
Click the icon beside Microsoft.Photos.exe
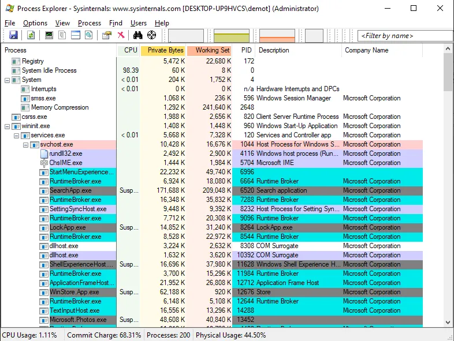(x=44, y=320)
